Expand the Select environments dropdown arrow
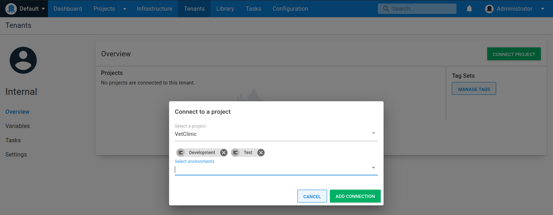Viewport: 553px width, 215px height. (373, 168)
